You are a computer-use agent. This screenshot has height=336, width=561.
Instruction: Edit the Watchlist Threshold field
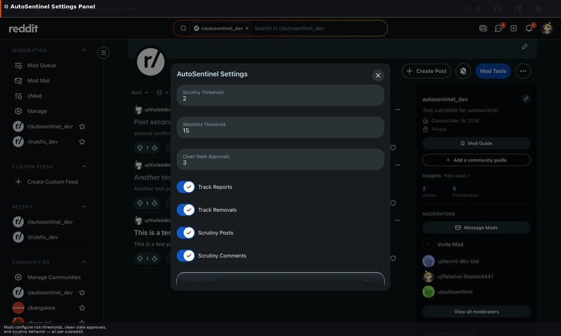(280, 127)
